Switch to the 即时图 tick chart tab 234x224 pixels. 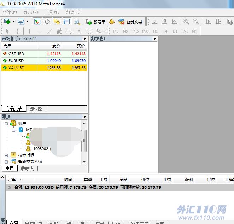pyautogui.click(x=36, y=109)
